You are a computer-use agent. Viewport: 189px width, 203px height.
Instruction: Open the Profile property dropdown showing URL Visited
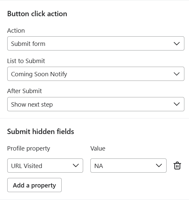[45, 165]
